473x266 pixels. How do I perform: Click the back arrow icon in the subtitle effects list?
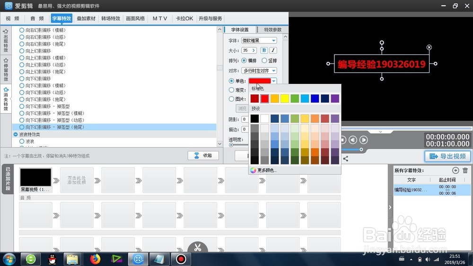[455, 170]
